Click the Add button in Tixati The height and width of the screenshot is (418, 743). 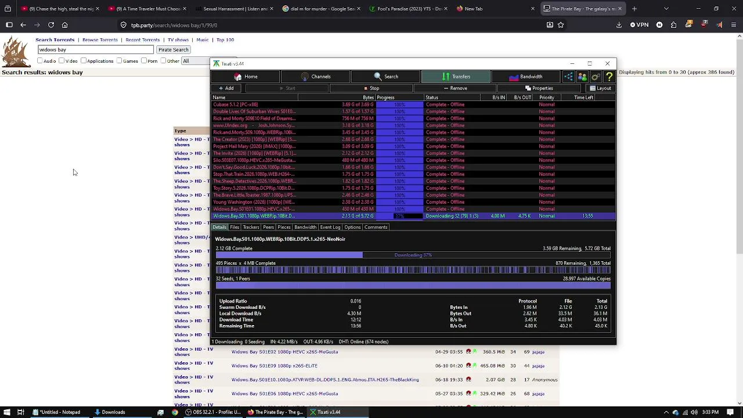tap(226, 88)
